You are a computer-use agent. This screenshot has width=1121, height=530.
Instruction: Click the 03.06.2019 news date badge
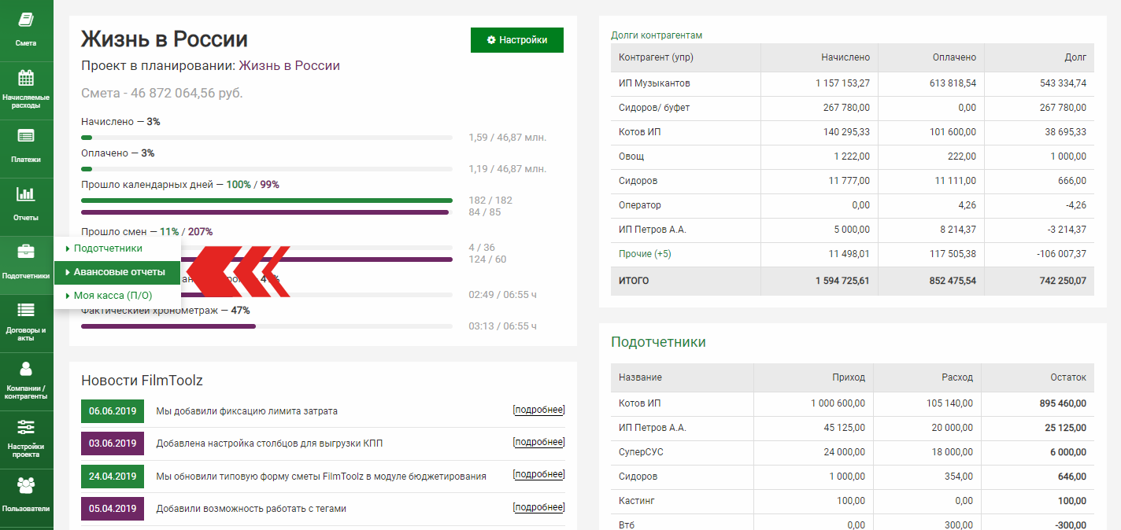coord(113,444)
